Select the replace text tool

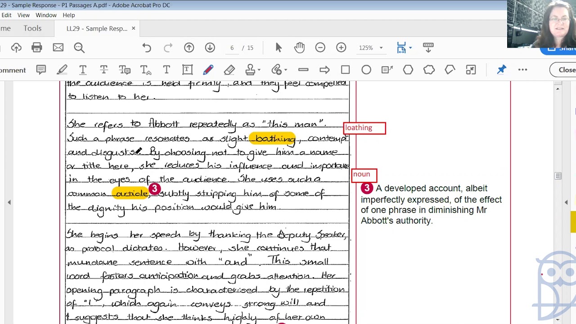[x=125, y=70]
